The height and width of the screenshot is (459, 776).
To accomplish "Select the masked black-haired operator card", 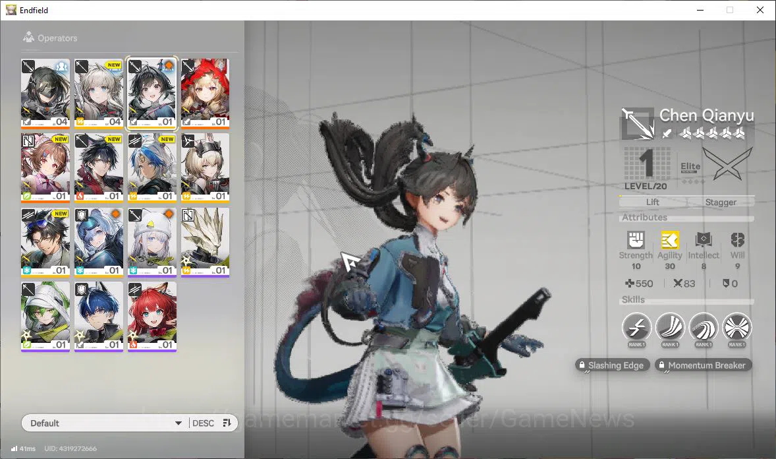I will [45, 93].
